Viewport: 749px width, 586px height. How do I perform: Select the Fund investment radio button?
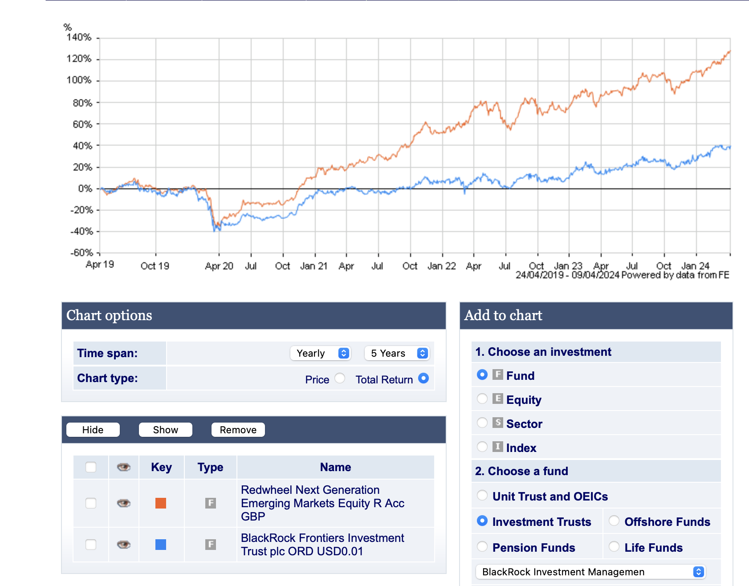(482, 374)
